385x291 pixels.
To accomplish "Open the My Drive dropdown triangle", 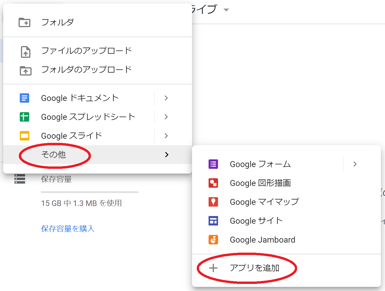I will 226,10.
